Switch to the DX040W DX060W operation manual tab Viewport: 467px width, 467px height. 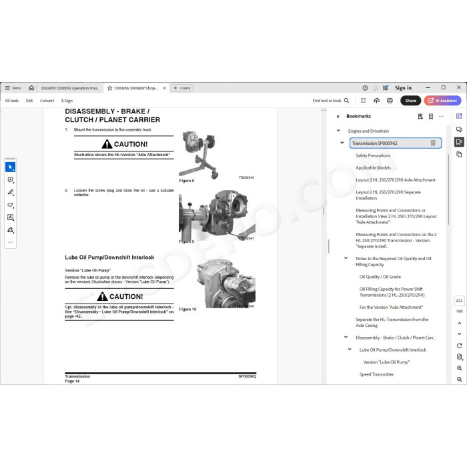(x=69, y=88)
